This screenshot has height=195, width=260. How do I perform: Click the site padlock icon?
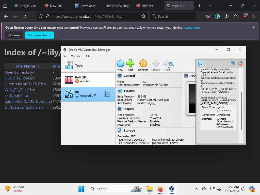coord(48,17)
